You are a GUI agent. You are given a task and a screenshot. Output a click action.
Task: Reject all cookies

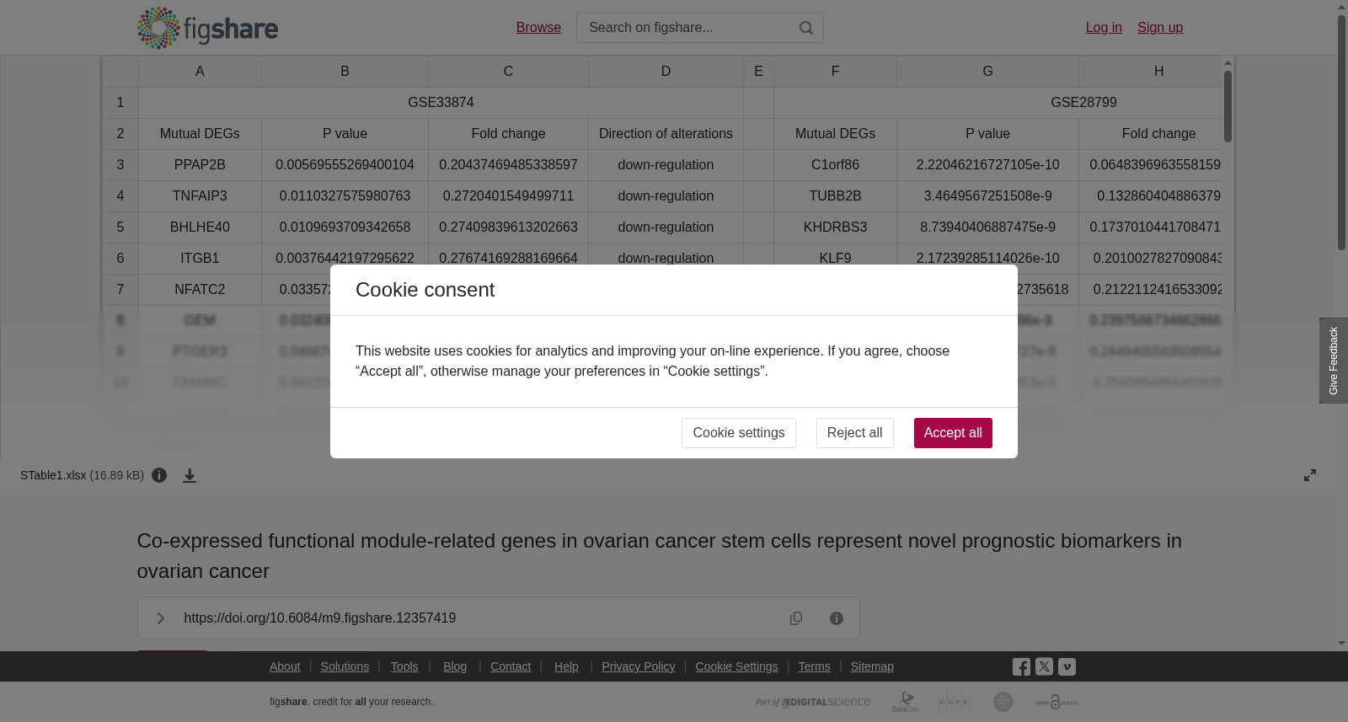point(854,433)
